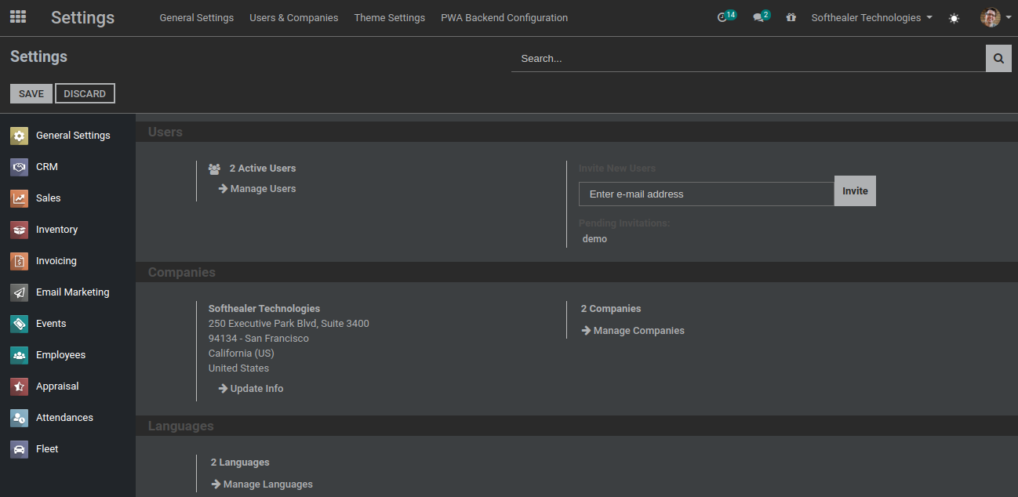Open the Update Info link
Screen dimensions: 1018x497
click(251, 389)
